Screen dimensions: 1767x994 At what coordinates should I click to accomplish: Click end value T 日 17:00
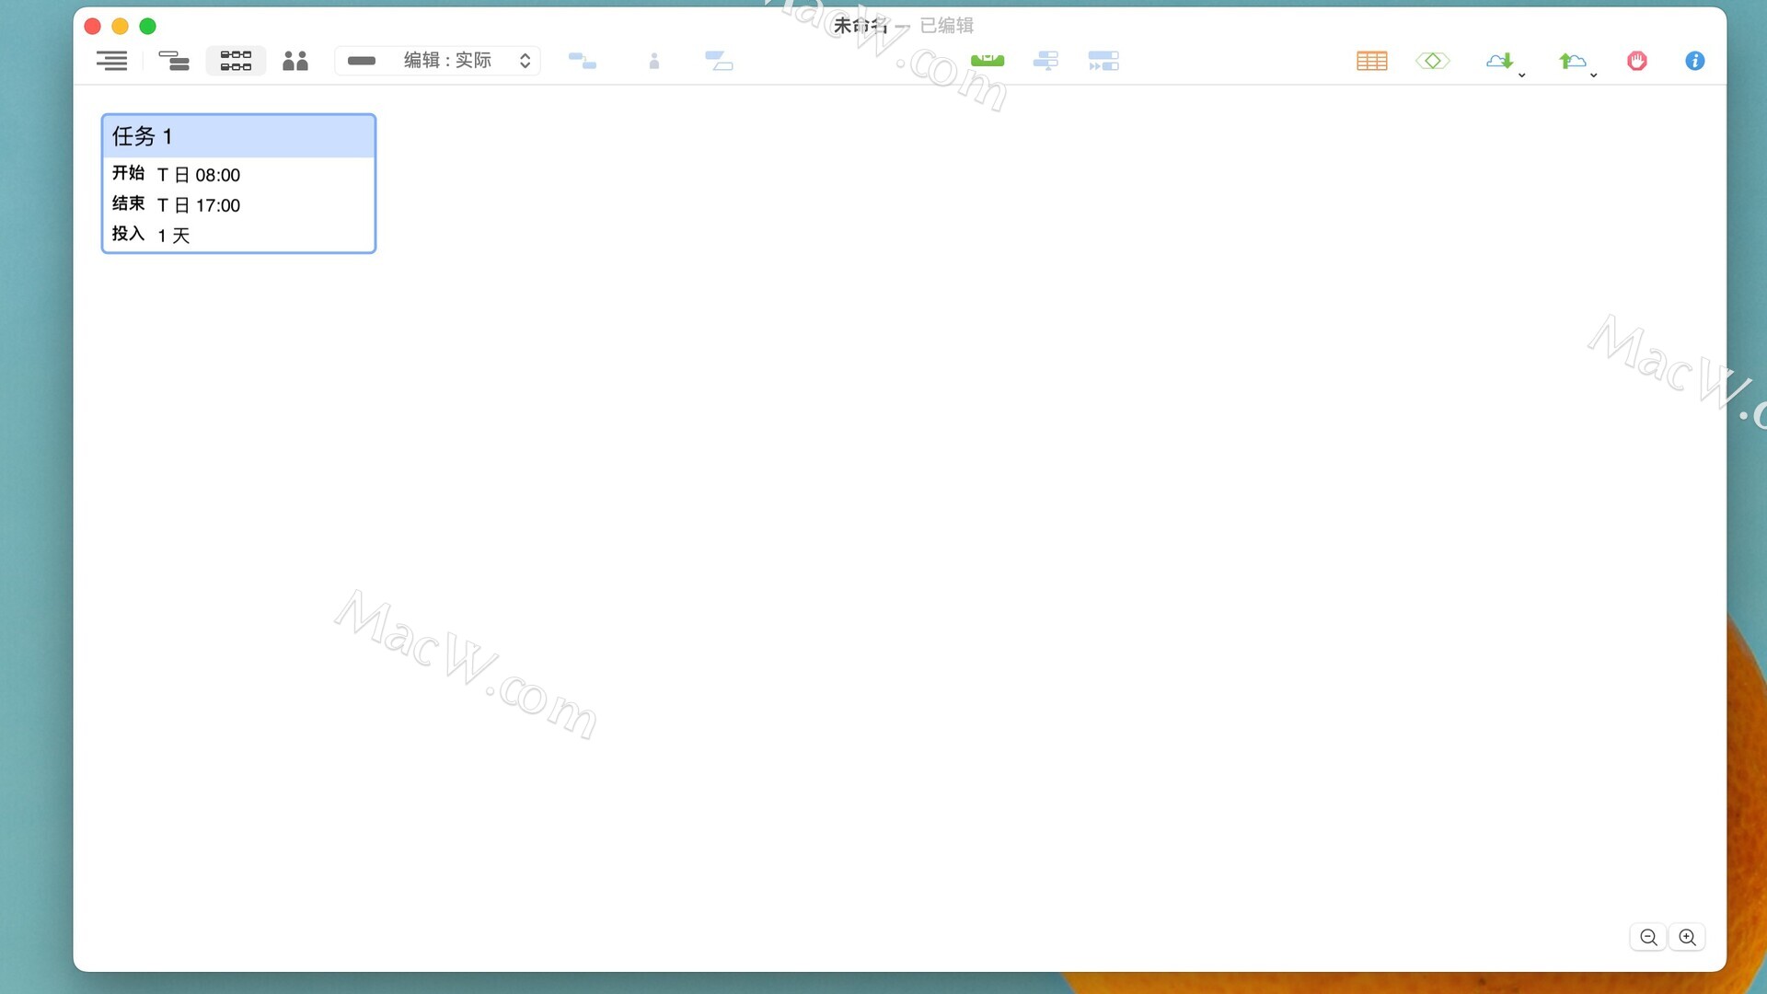tap(199, 205)
